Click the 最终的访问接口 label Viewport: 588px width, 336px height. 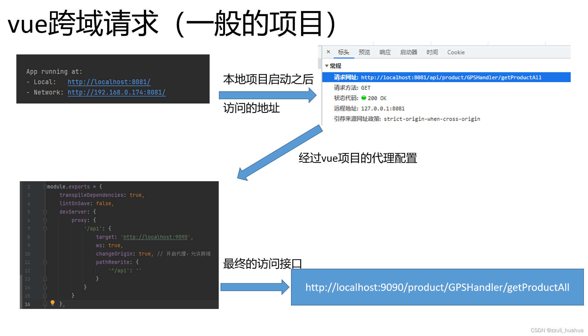coord(263,264)
